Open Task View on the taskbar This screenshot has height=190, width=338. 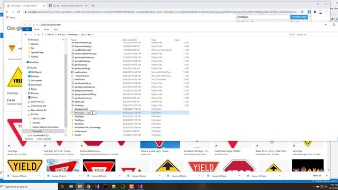coord(62,186)
